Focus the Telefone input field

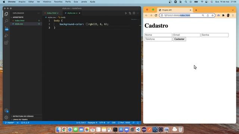(x=158, y=39)
